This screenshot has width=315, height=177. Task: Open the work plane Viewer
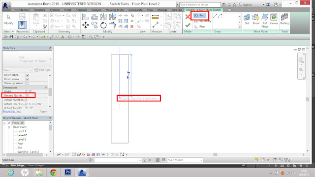[274, 19]
